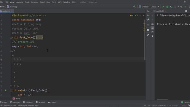Image resolution: width=190 pixels, height=107 pixels.
Task: Open the Build menu
Action: point(42,2)
